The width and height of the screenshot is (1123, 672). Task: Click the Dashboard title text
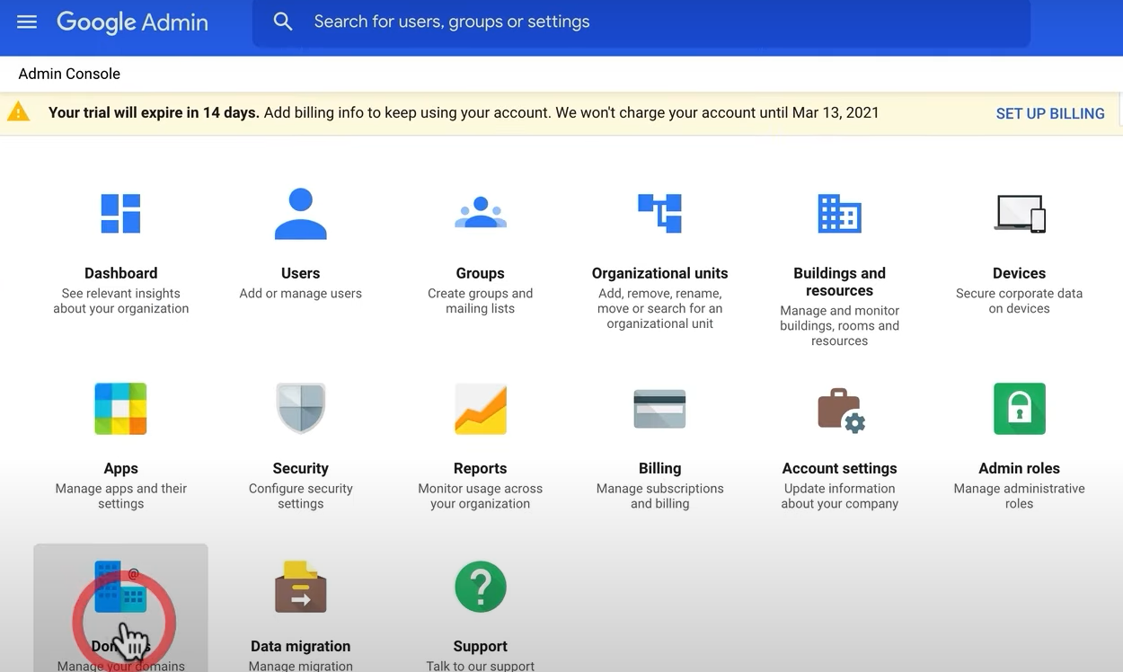coord(120,273)
